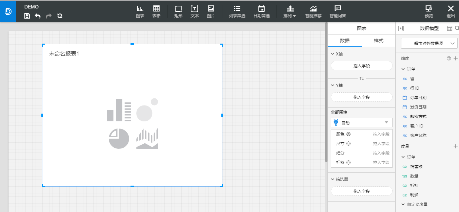
Task: Insert a 图片 image
Action: tap(211, 11)
